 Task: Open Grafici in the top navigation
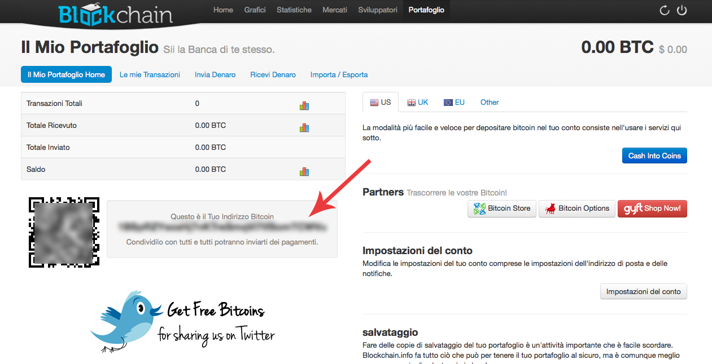[x=255, y=10]
